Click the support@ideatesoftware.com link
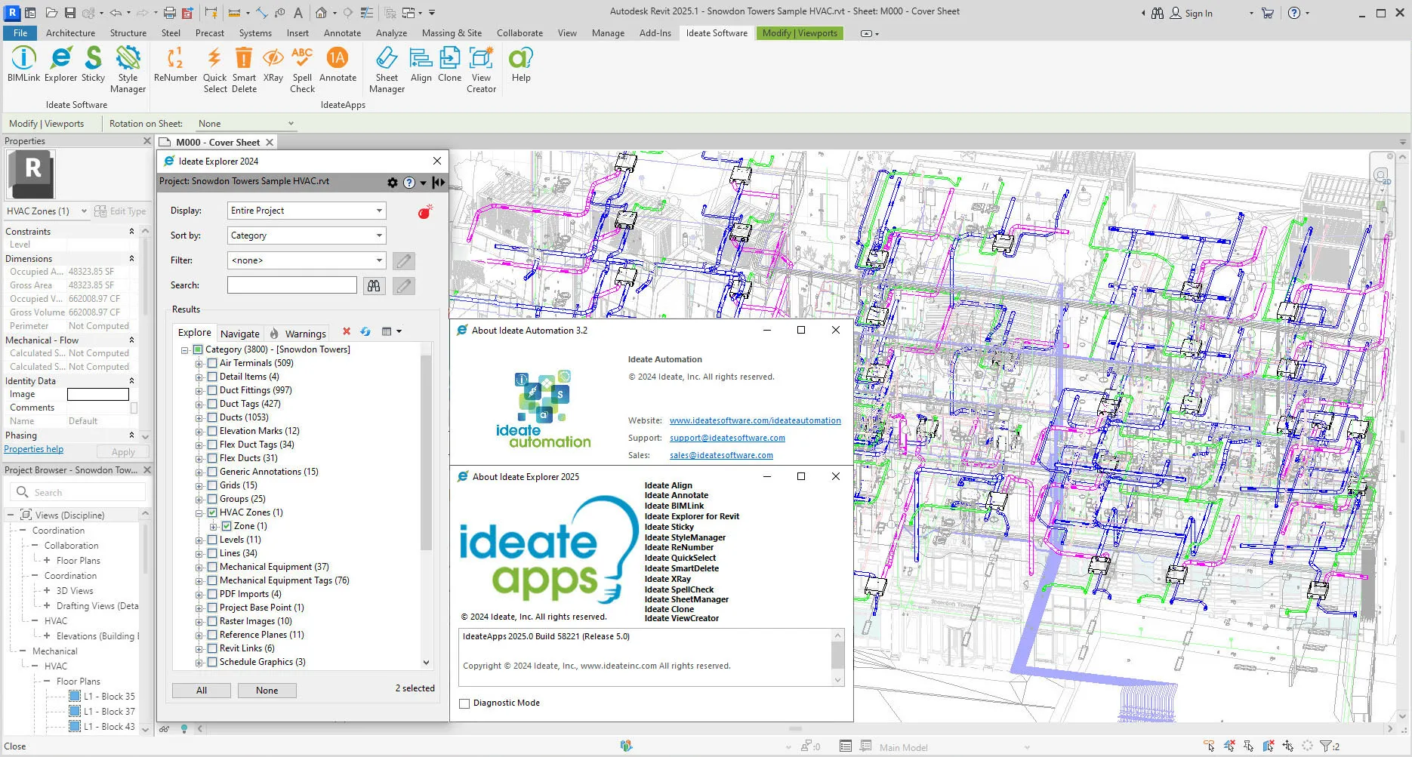Viewport: 1412px width, 757px height. (727, 439)
